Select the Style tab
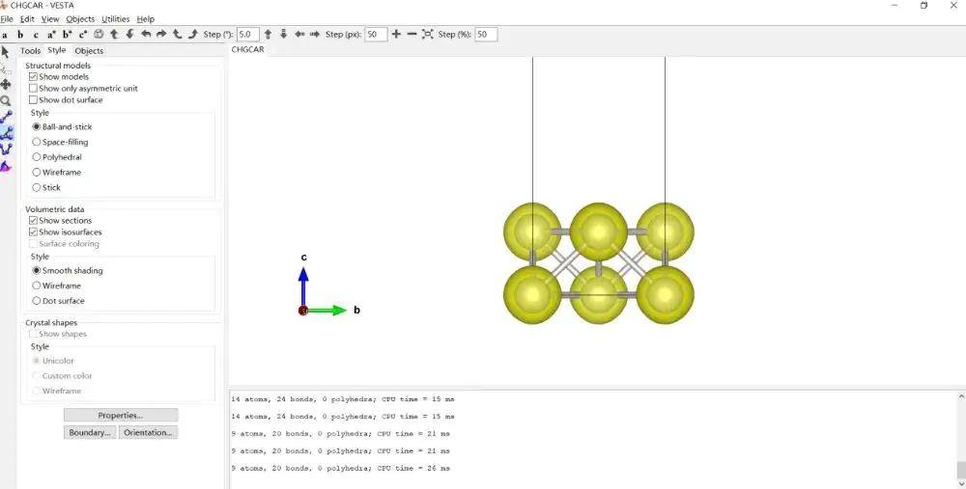This screenshot has width=966, height=489. click(57, 50)
